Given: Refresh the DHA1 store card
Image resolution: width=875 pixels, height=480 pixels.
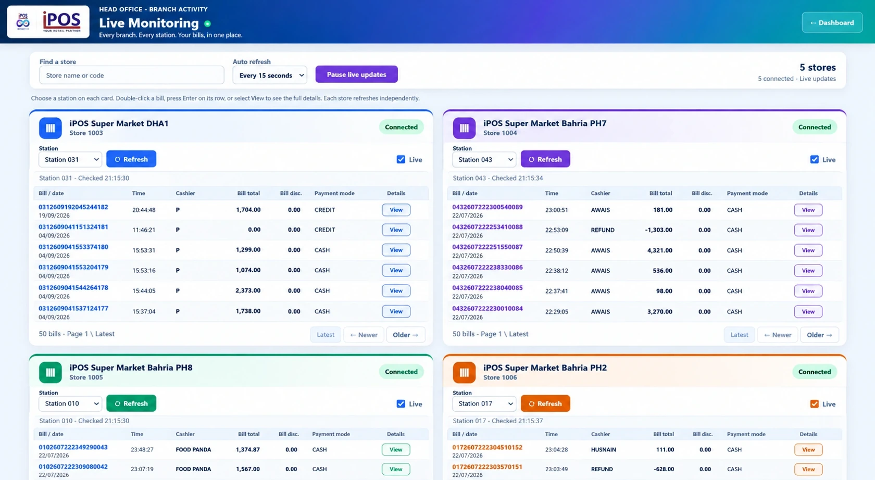Looking at the screenshot, I should (131, 159).
